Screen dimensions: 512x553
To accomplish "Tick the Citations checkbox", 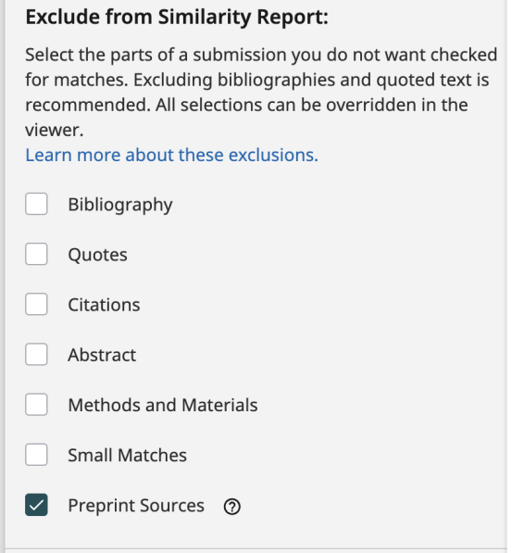I will (x=36, y=304).
